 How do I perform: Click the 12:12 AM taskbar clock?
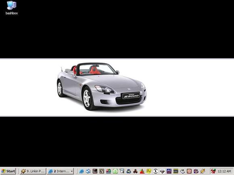point(224,171)
